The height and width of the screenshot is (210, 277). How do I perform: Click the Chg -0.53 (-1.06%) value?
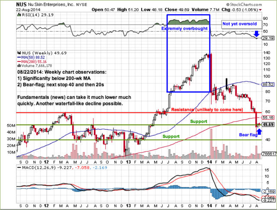[239, 10]
